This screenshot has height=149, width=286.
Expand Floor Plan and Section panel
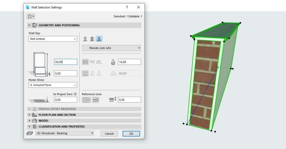(x=30, y=115)
